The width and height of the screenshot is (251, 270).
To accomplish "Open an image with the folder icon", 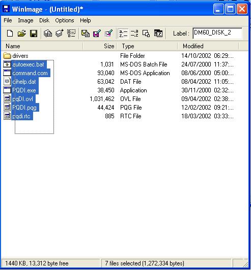I will click(22, 33).
